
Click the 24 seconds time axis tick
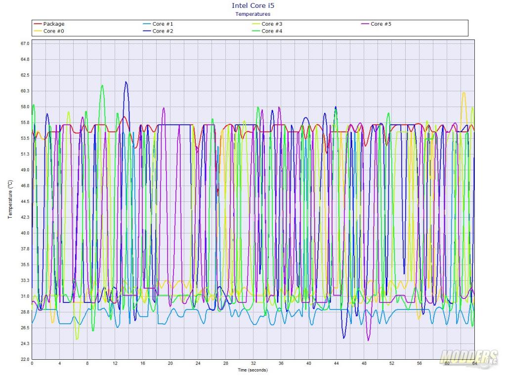tap(198, 363)
